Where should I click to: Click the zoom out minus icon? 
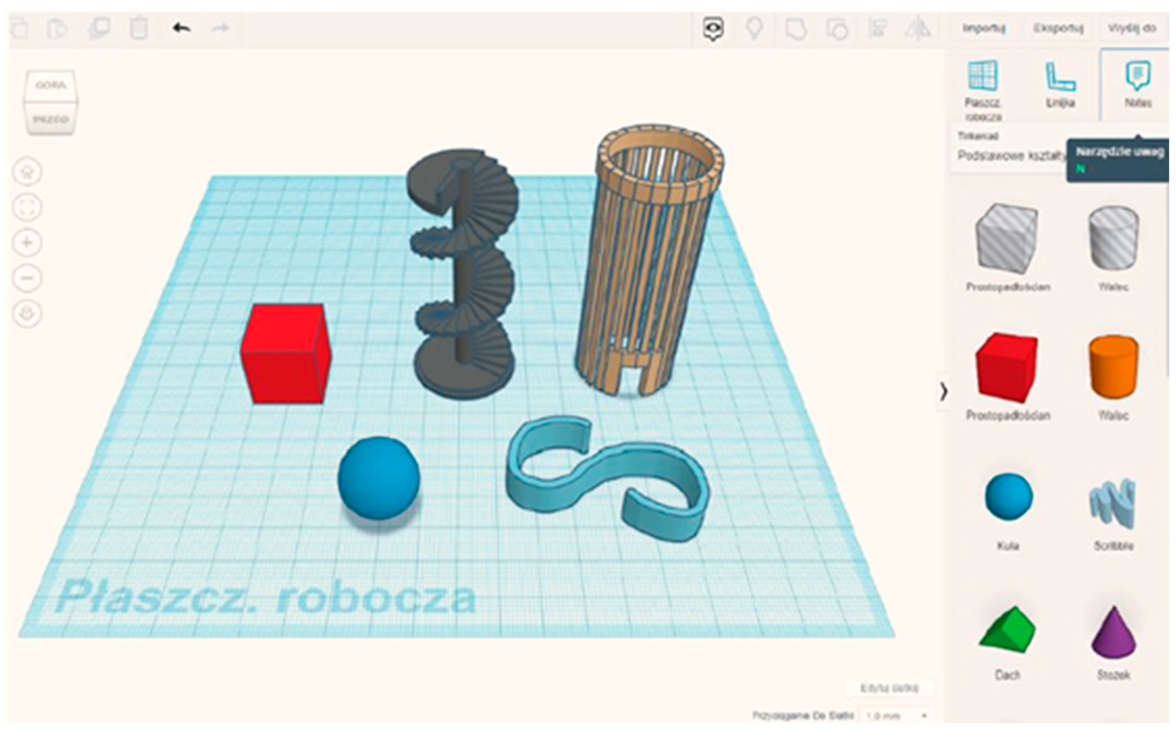pyautogui.click(x=27, y=278)
